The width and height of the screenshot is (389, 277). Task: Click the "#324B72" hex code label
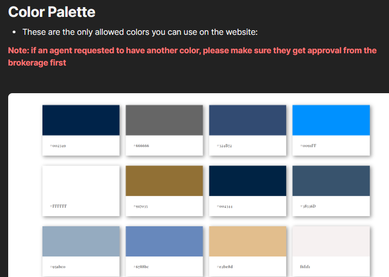point(224,146)
